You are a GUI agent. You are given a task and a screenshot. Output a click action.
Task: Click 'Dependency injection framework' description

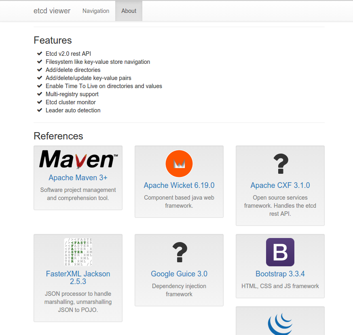point(179,290)
